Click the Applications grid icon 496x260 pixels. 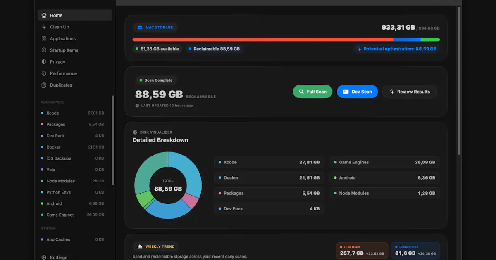pyautogui.click(x=44, y=38)
